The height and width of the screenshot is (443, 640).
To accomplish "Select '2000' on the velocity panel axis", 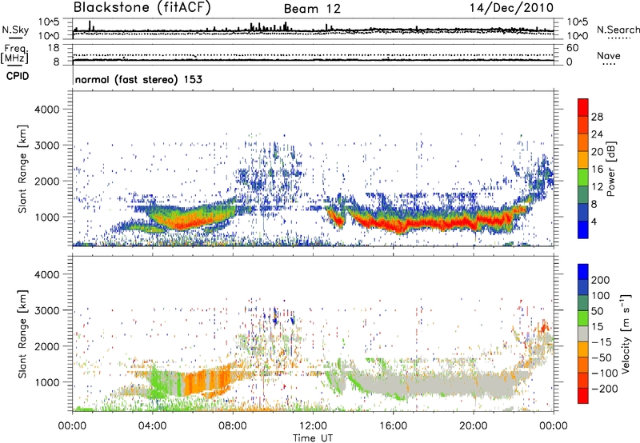I will coord(46,346).
